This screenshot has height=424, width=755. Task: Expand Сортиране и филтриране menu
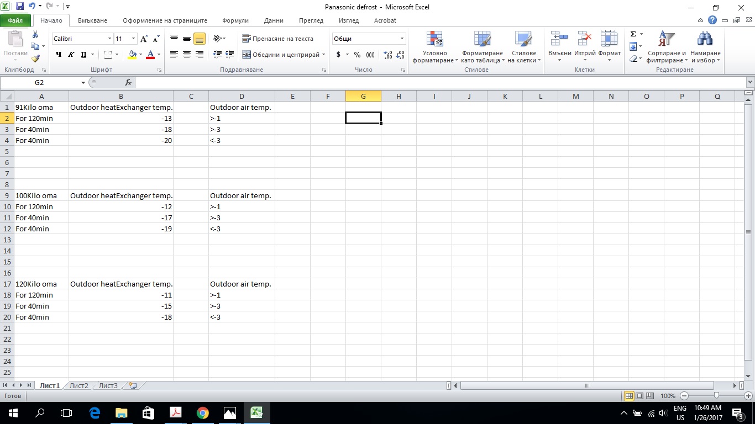tap(667, 47)
